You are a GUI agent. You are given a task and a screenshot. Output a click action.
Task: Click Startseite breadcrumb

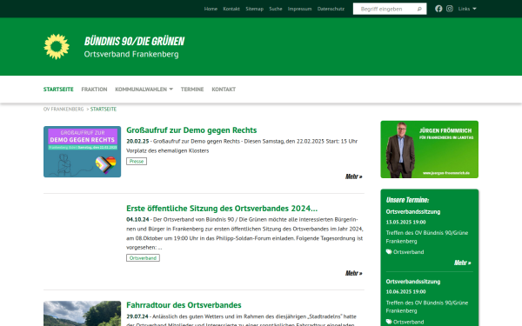(x=104, y=110)
